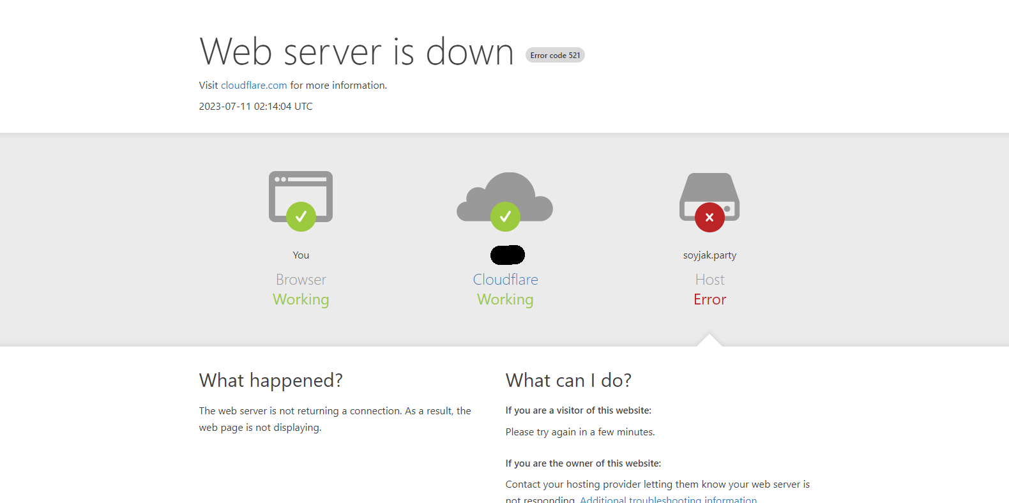Click the Error code 521 badge
The height and width of the screenshot is (503, 1009).
tap(555, 55)
